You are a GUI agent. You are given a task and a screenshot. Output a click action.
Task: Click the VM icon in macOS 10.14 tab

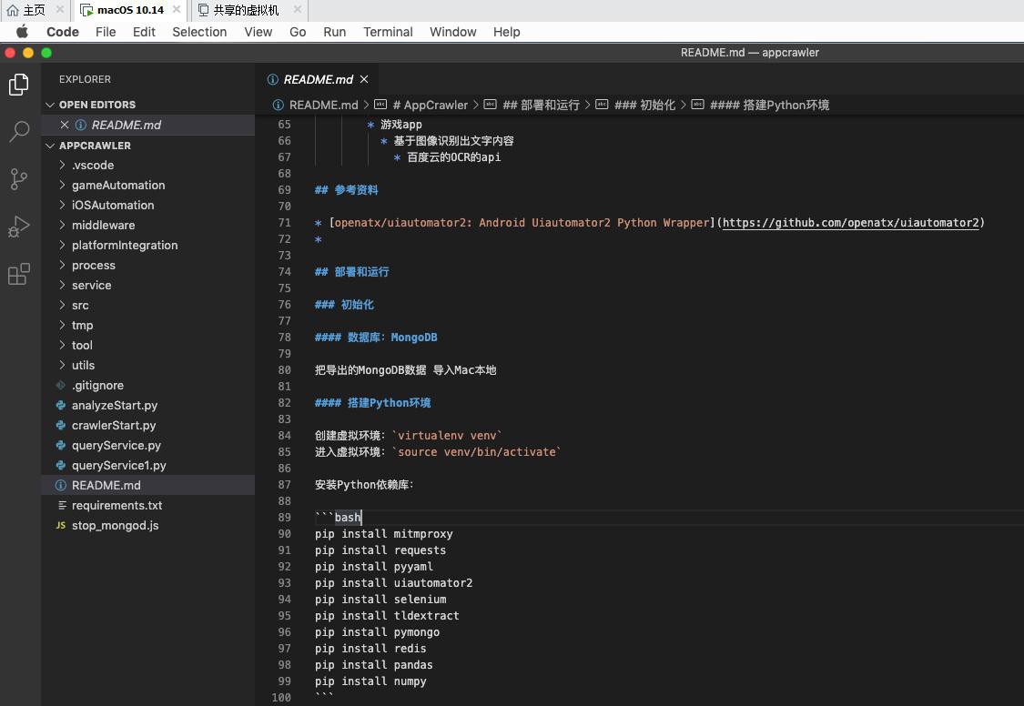(x=86, y=10)
